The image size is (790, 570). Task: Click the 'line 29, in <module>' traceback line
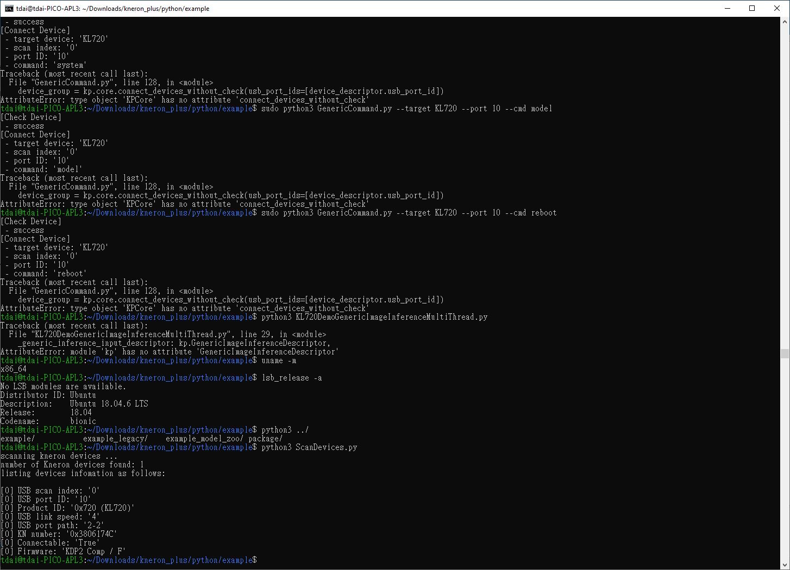167,334
